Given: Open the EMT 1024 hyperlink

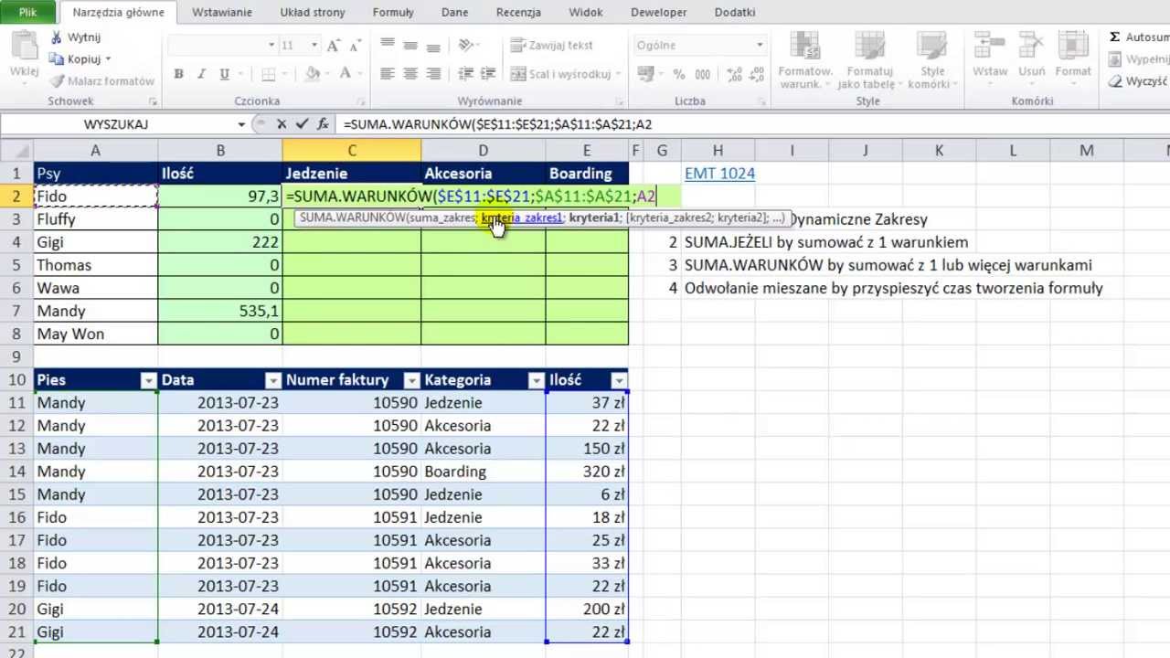Looking at the screenshot, I should click(x=719, y=174).
